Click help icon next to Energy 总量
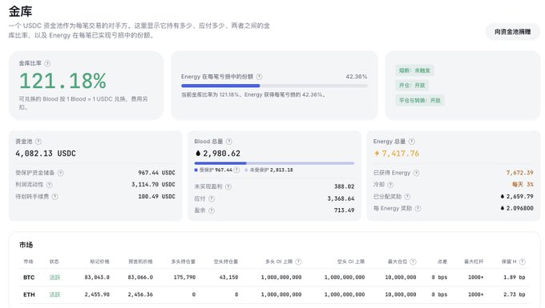Image resolution: width=545 pixels, height=308 pixels. click(x=411, y=141)
